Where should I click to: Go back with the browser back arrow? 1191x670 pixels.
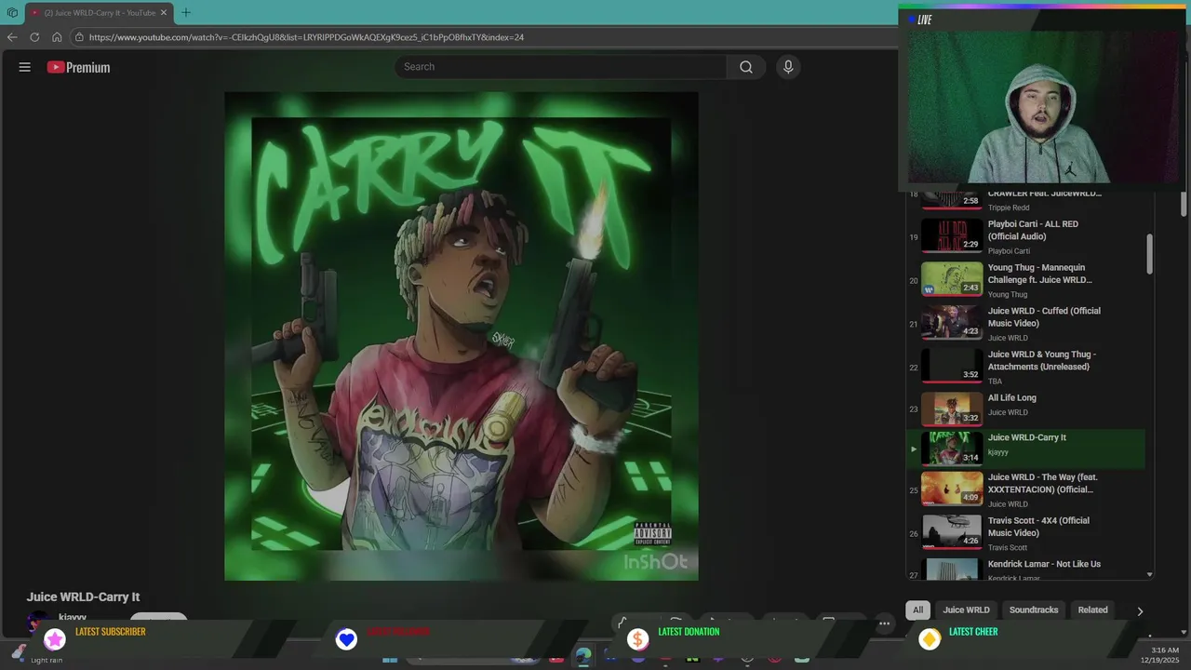12,37
